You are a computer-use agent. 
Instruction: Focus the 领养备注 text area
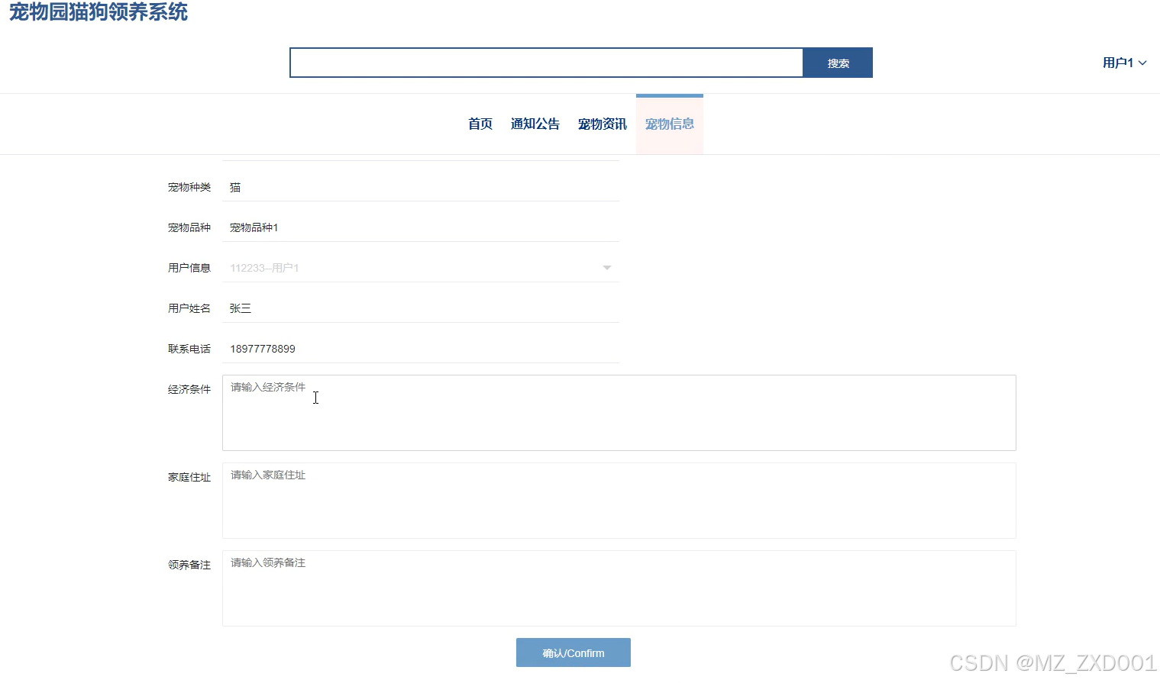tap(619, 588)
